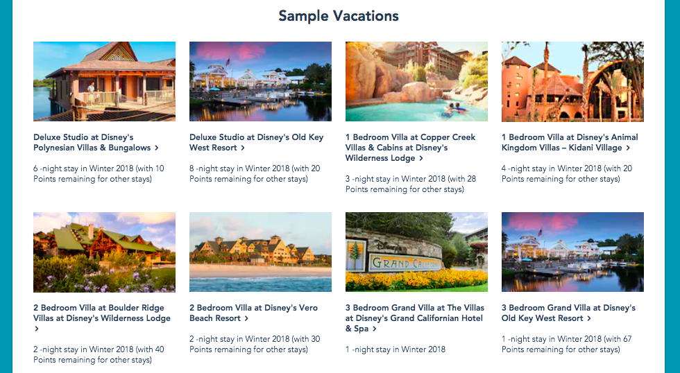Open Animal Kingdom Villas Kidani Village link
This screenshot has width=680, height=373.
click(x=570, y=143)
